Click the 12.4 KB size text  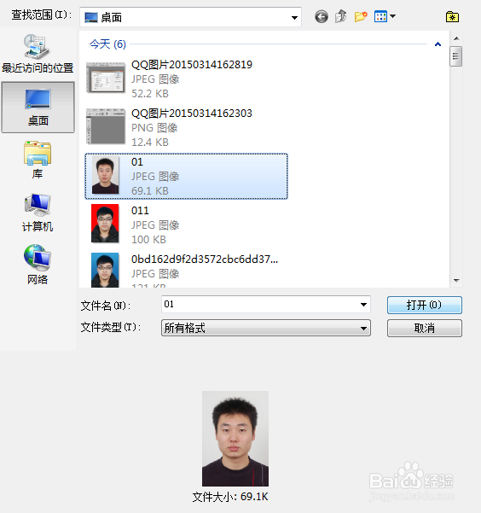tap(150, 143)
